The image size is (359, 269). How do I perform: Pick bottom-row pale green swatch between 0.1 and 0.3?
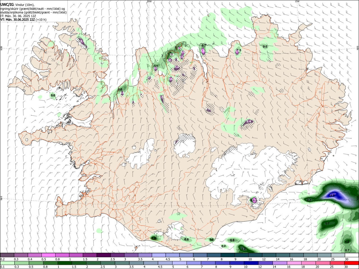(x=7, y=263)
